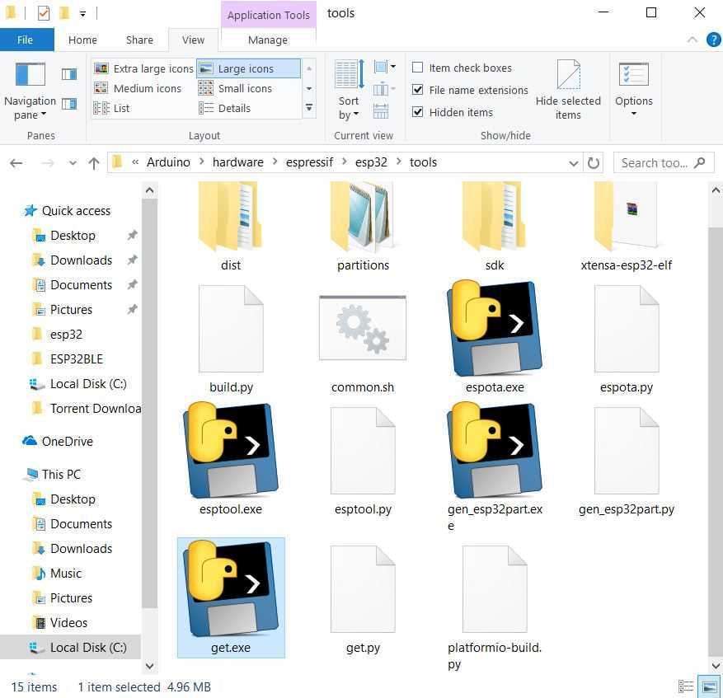Go up one folder level arrow
This screenshot has height=698, width=723.
point(94,163)
